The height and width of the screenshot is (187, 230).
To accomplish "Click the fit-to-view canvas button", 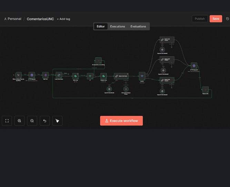I will 7,121.
